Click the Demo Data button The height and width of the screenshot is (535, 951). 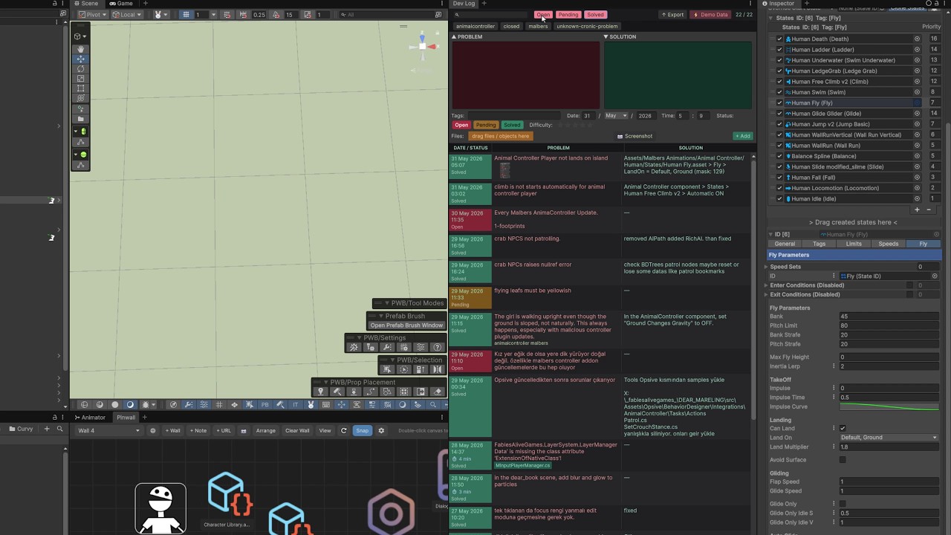(711, 14)
